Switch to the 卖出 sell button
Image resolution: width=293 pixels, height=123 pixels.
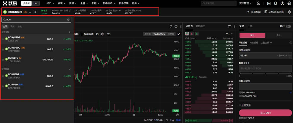tap(278, 35)
